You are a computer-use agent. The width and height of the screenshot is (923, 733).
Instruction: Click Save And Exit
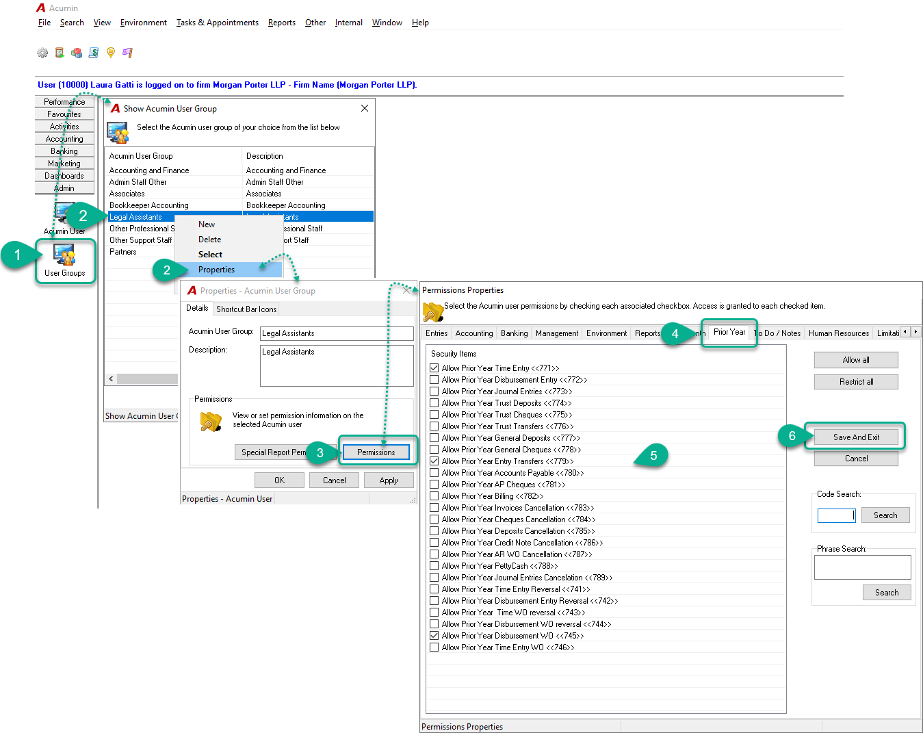tap(856, 437)
